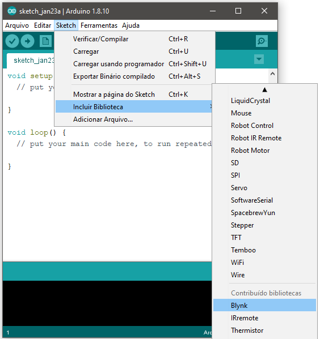Click the 'void loop()' code line

[x=37, y=132]
